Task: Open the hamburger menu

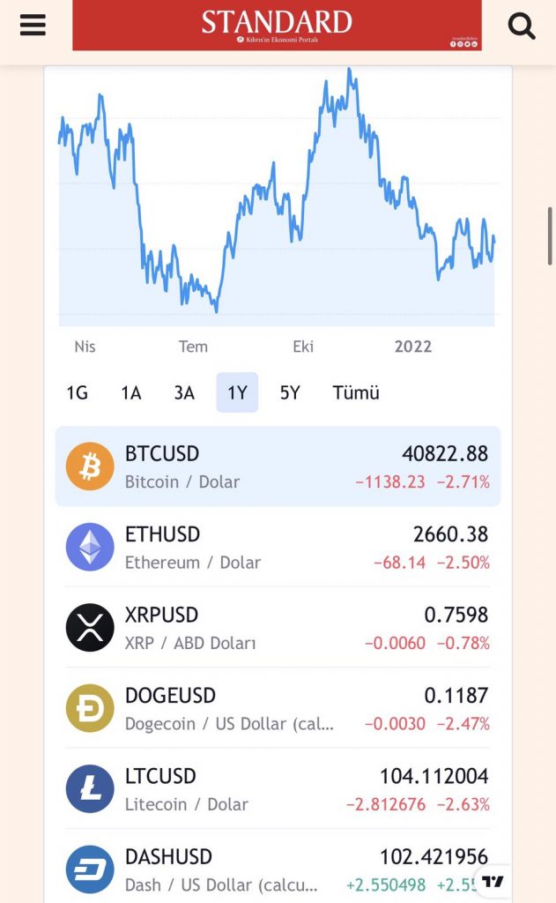Action: [x=33, y=26]
